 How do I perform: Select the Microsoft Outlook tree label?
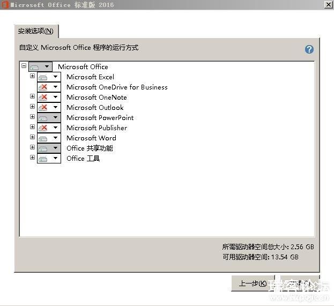[95, 107]
